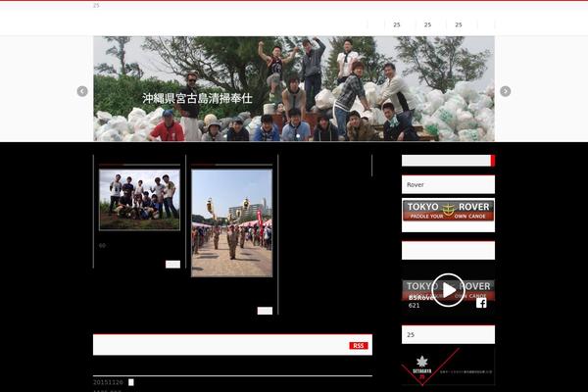Open the Setagaya 25 maple leaf banner
Screen dimensions: 588x392
click(448, 367)
